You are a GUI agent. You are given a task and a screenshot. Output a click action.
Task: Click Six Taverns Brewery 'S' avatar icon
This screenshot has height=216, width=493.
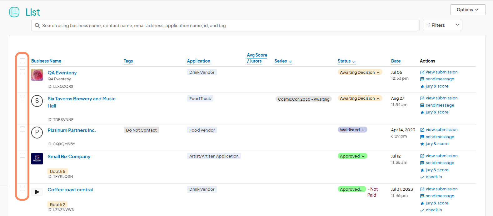click(x=37, y=101)
